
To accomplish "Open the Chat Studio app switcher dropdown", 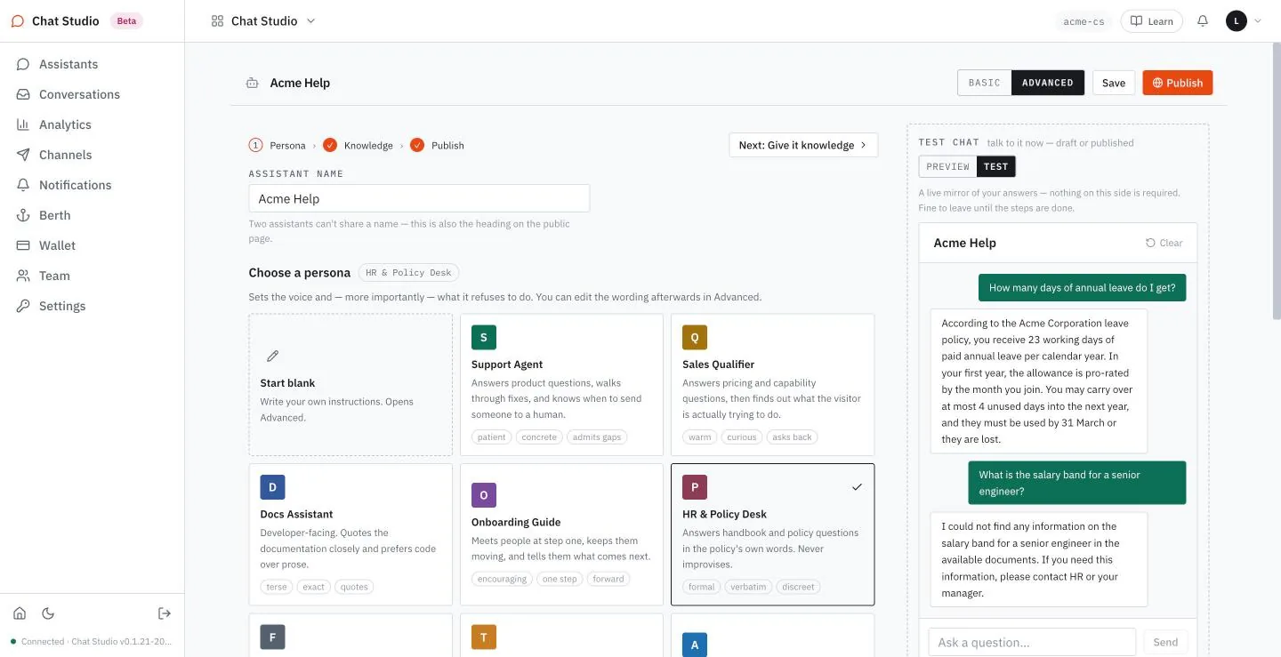I will coord(263,21).
